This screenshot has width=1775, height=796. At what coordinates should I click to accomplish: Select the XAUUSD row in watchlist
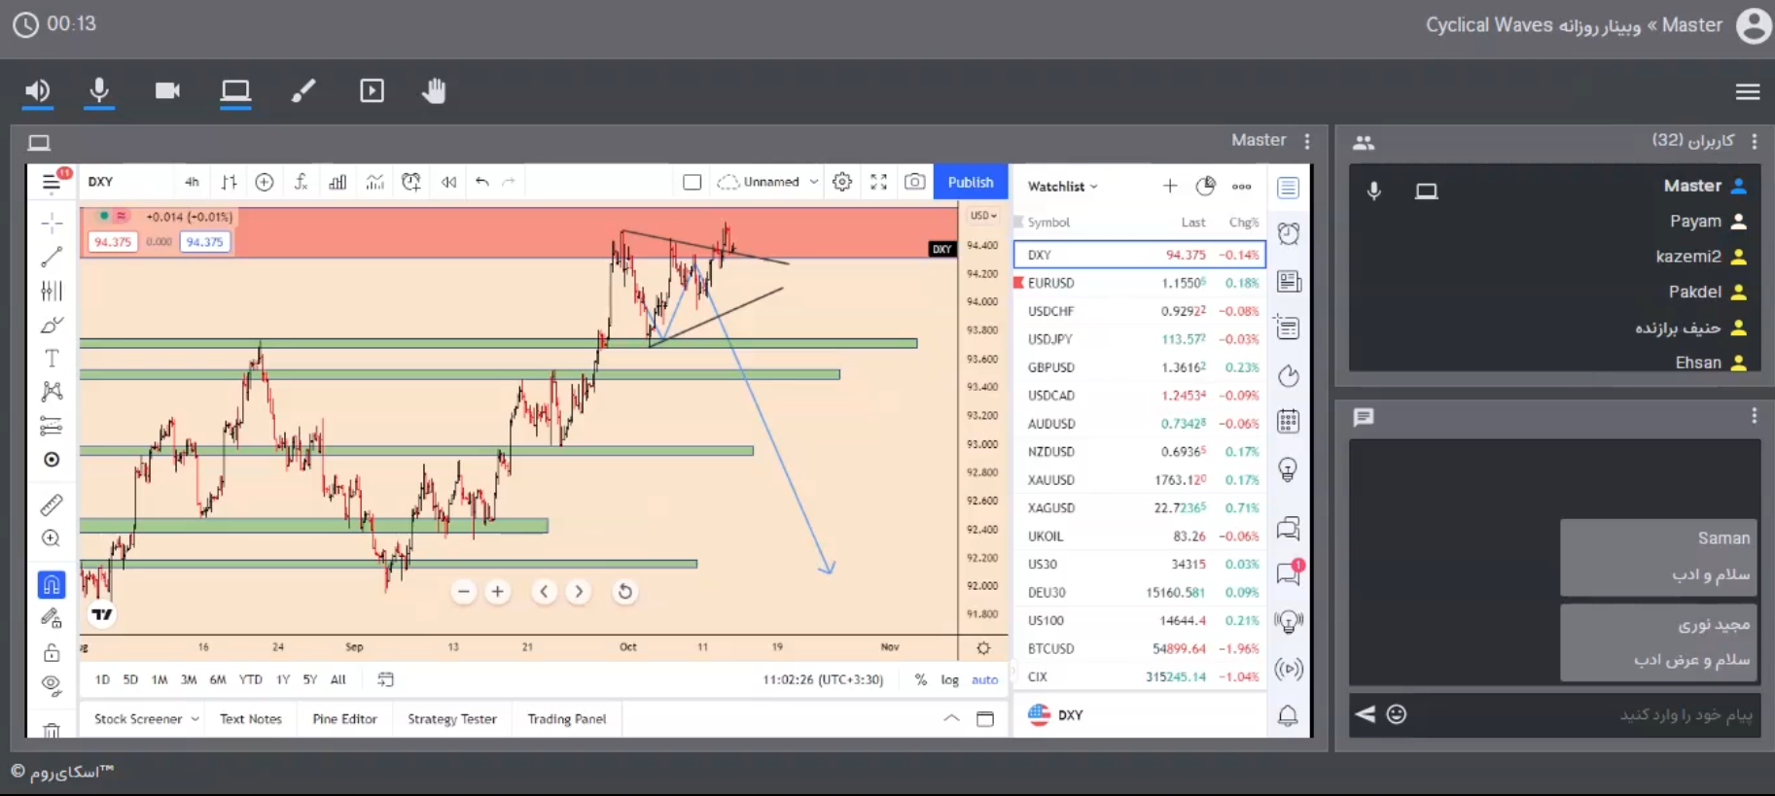click(x=1140, y=480)
